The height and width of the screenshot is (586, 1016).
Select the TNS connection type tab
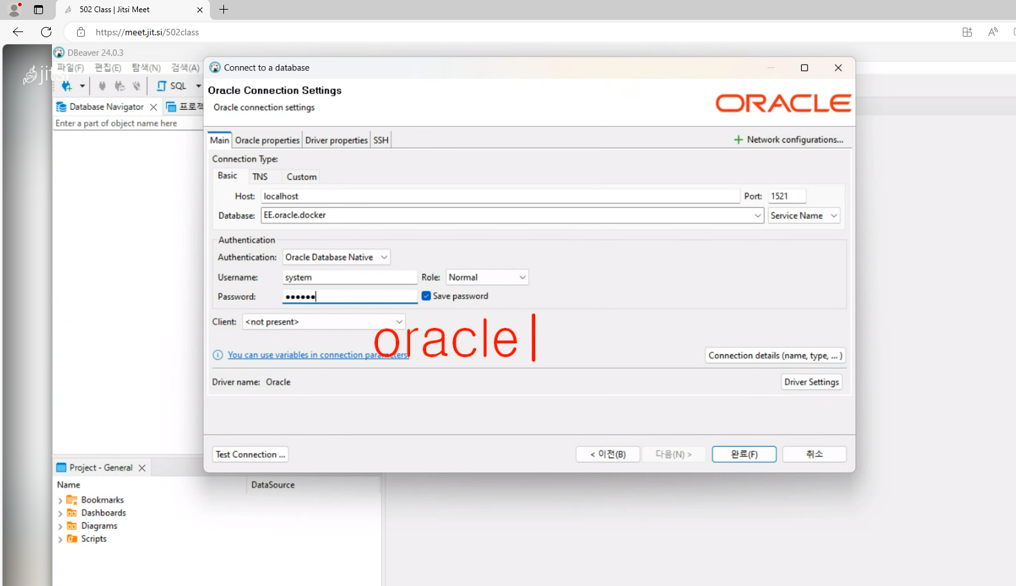pos(260,177)
